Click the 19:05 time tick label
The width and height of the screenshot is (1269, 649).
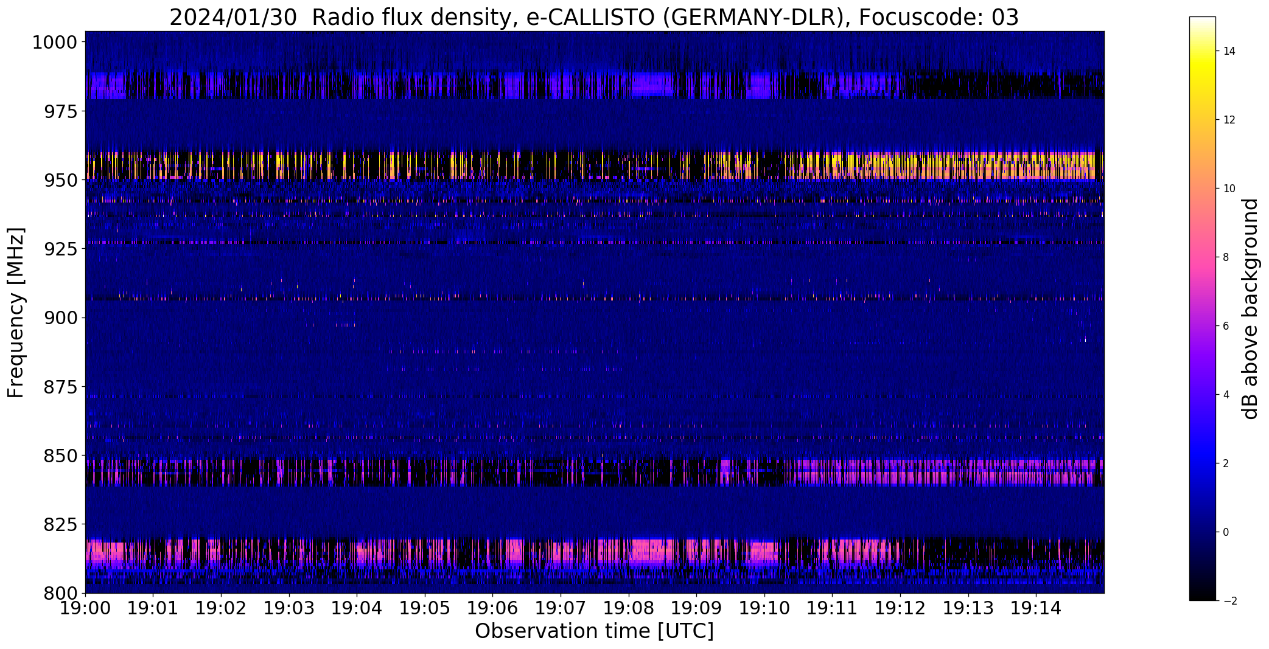coord(425,608)
